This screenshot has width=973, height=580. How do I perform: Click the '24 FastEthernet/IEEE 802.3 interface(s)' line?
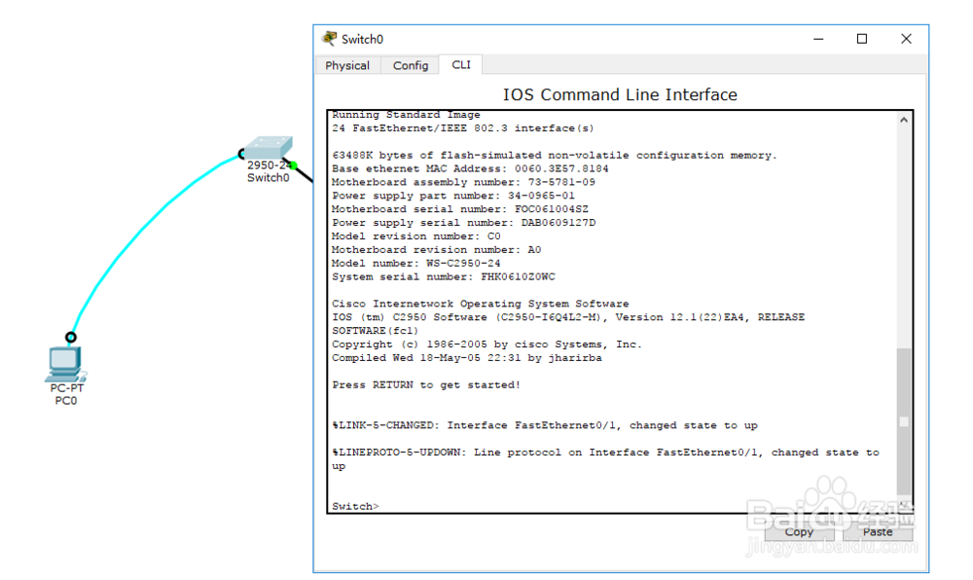pos(462,127)
